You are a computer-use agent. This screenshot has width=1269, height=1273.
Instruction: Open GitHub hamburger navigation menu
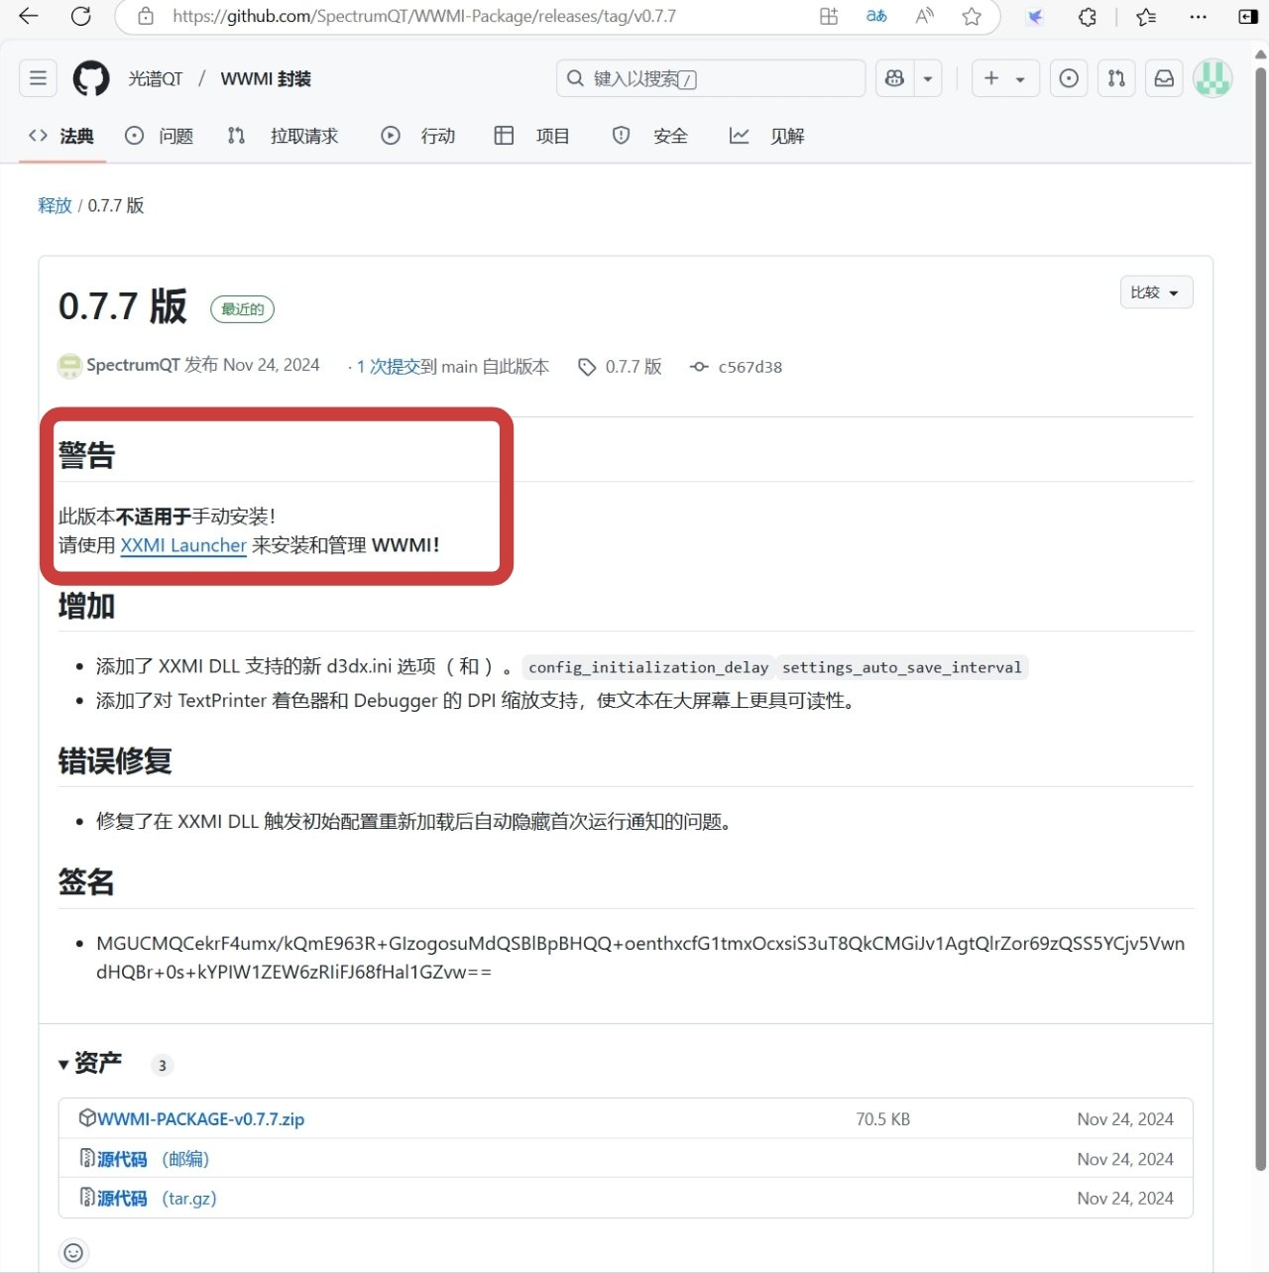pos(38,78)
